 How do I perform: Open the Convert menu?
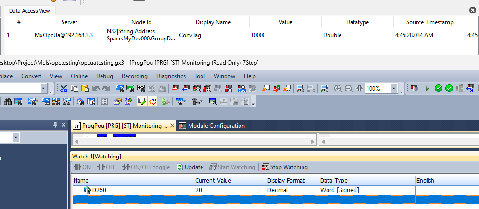point(31,76)
